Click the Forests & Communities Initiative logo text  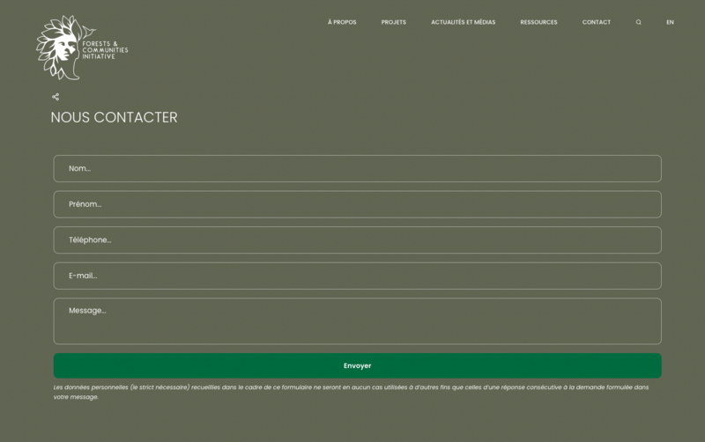point(104,50)
